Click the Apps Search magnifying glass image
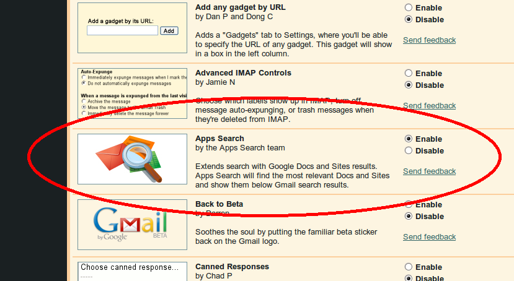The width and height of the screenshot is (514, 281). (132, 159)
